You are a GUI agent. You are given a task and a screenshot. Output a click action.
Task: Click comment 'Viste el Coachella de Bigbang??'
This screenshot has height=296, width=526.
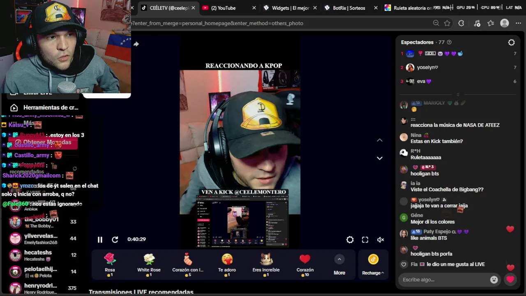pyautogui.click(x=447, y=190)
